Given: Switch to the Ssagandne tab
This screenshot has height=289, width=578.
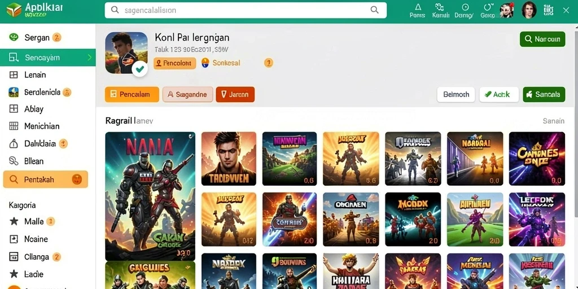Looking at the screenshot, I should 187,94.
